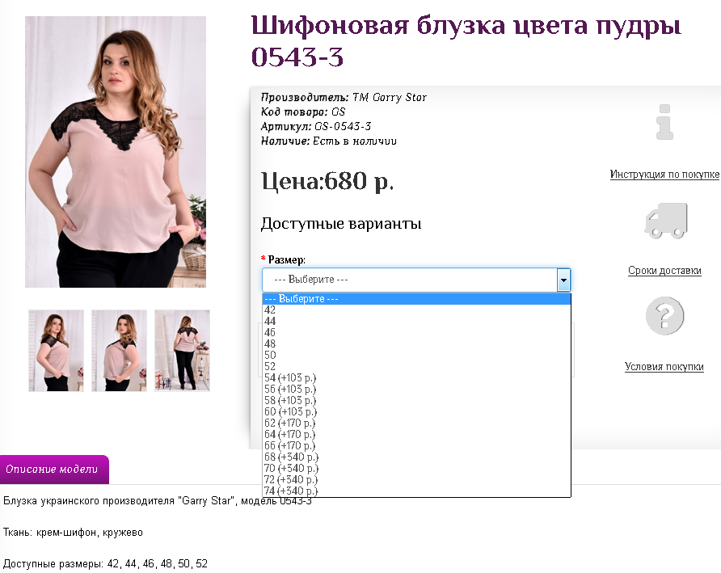Click the Артикул: GS-0543-3 line
The height and width of the screenshot is (573, 721).
tap(316, 126)
